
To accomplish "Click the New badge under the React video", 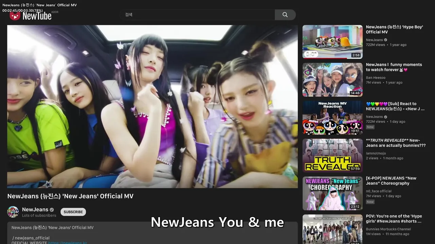I will point(370,127).
